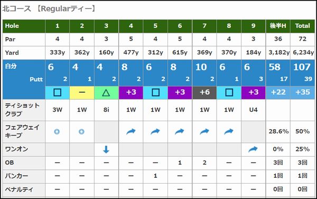317x199 pixels.
Task: Click the U4 tee shot club on hole 9
Action: [x=253, y=110]
